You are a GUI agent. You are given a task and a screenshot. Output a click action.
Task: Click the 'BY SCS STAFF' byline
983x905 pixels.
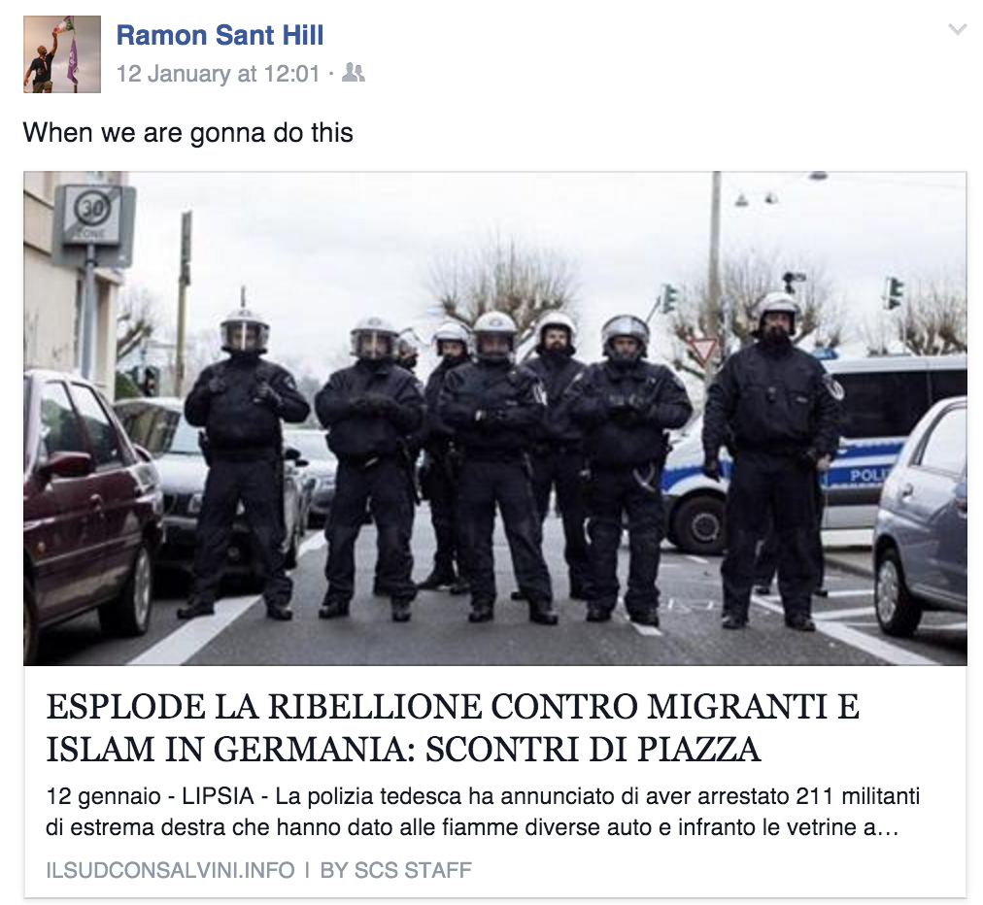395,870
